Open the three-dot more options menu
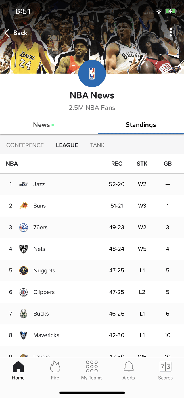The height and width of the screenshot is (398, 184). point(170,32)
